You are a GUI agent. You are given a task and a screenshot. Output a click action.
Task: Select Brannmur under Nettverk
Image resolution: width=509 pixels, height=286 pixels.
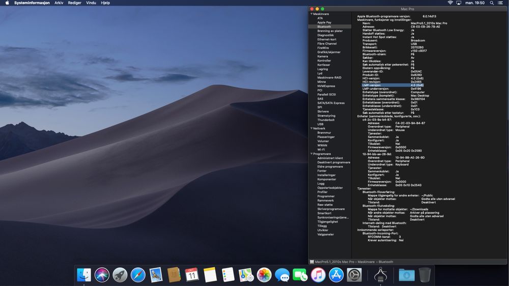[x=324, y=132]
